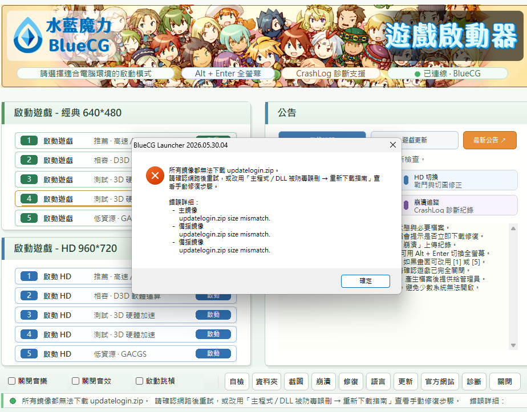This screenshot has width=527, height=412.
Task: Toggle the 關閉音效 checkbox
Action: (x=76, y=381)
